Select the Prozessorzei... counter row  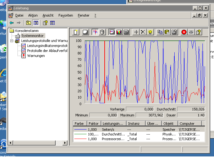coord(139,139)
